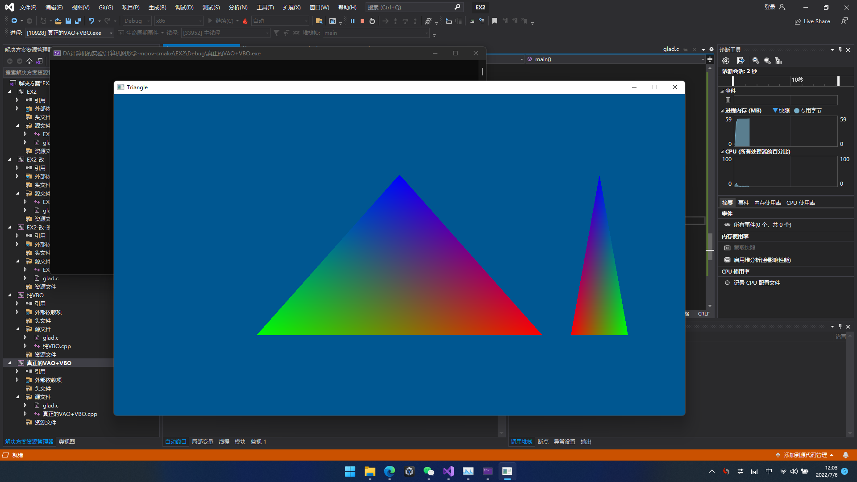This screenshot has height=482, width=857.
Task: Click the bookmark icon in the toolbar
Action: click(x=495, y=21)
